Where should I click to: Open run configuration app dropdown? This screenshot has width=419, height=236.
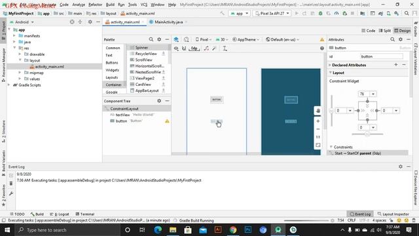[x=240, y=13]
